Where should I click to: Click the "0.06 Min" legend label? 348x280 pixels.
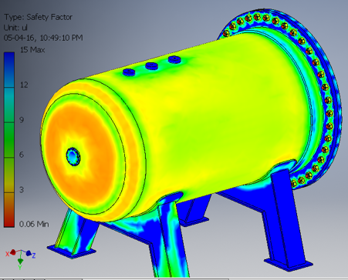[34, 224]
